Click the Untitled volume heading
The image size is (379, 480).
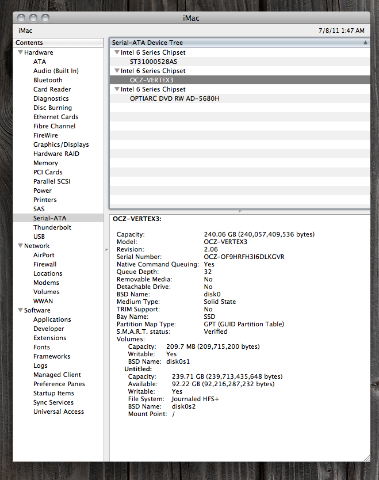(138, 369)
